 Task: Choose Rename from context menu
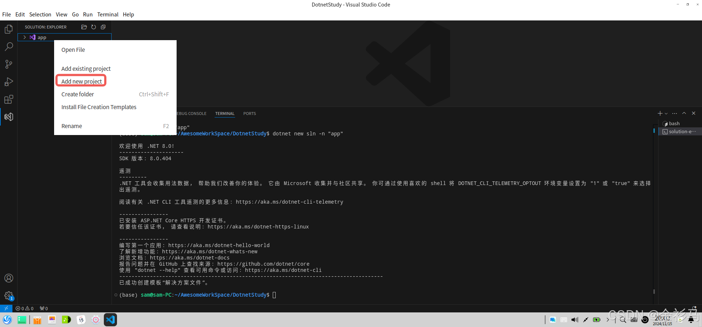tap(115, 126)
